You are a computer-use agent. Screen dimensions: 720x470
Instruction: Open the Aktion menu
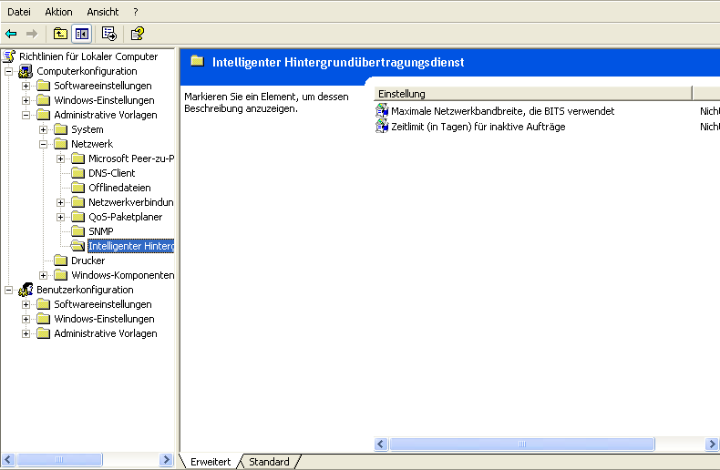click(x=58, y=12)
